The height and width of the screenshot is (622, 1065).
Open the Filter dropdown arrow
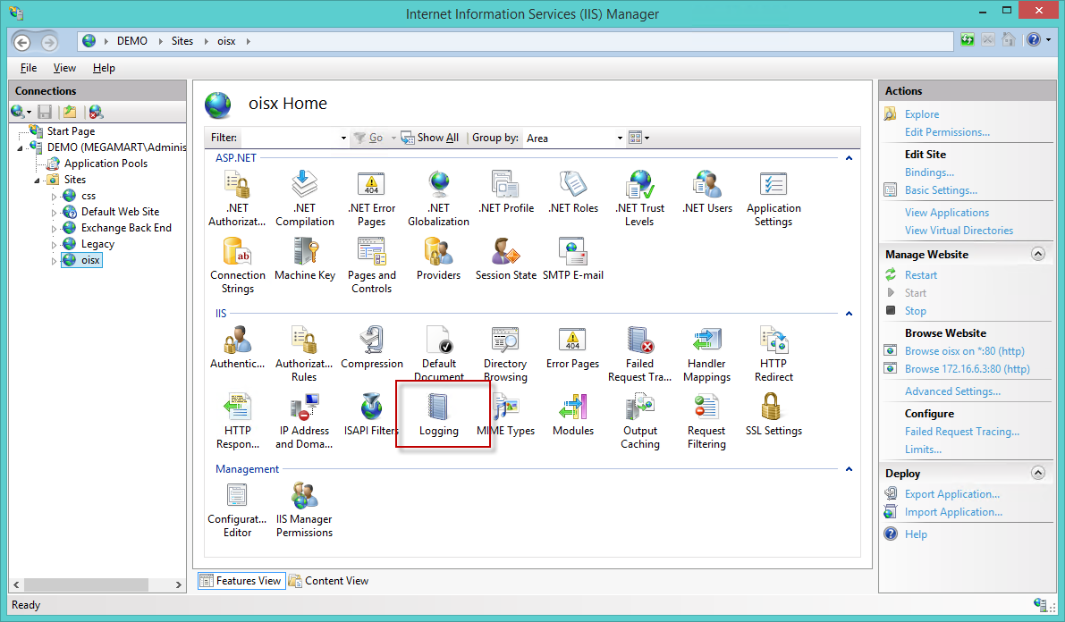(x=343, y=138)
